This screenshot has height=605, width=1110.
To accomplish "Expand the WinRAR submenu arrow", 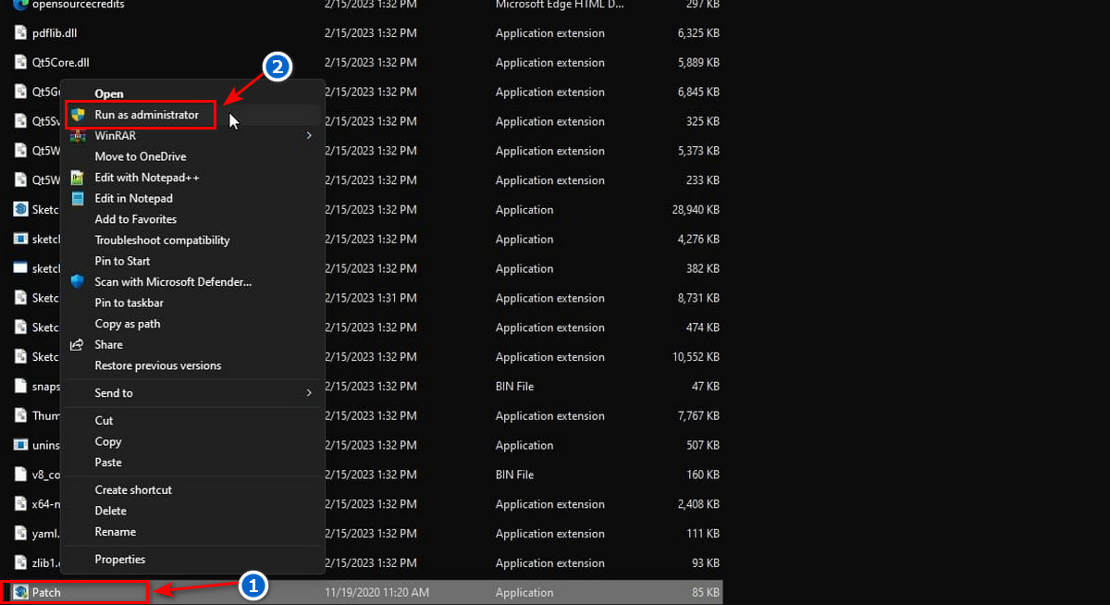I will click(309, 136).
